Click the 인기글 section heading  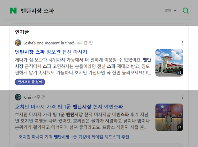(x=22, y=32)
